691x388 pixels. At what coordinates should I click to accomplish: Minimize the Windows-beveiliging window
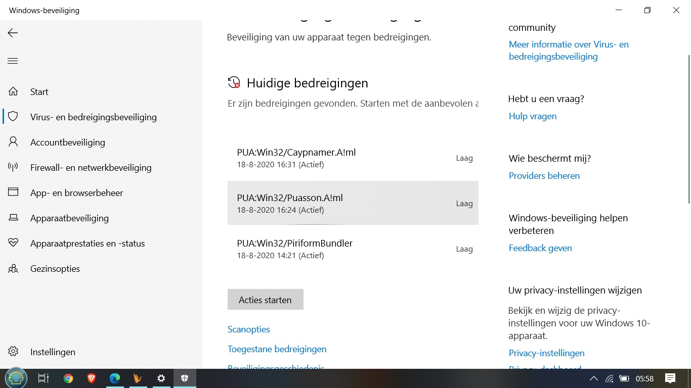pyautogui.click(x=618, y=10)
